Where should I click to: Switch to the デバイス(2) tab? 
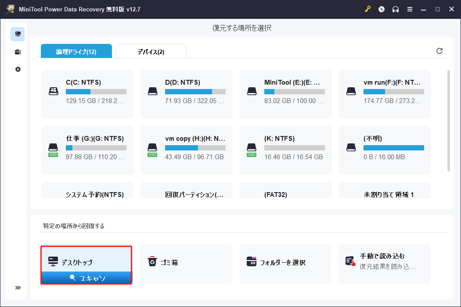pos(150,51)
